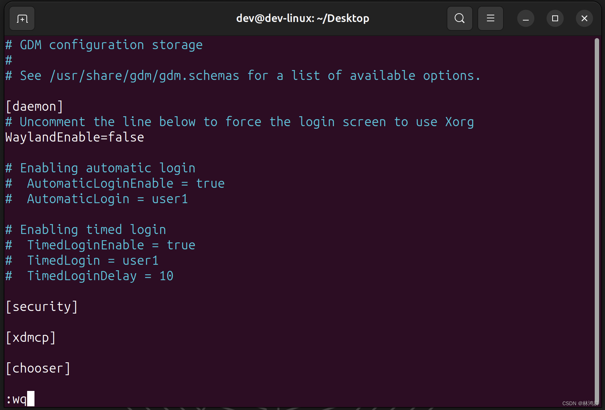The width and height of the screenshot is (605, 410).
Task: Open the terminal hamburger menu
Action: click(x=490, y=18)
